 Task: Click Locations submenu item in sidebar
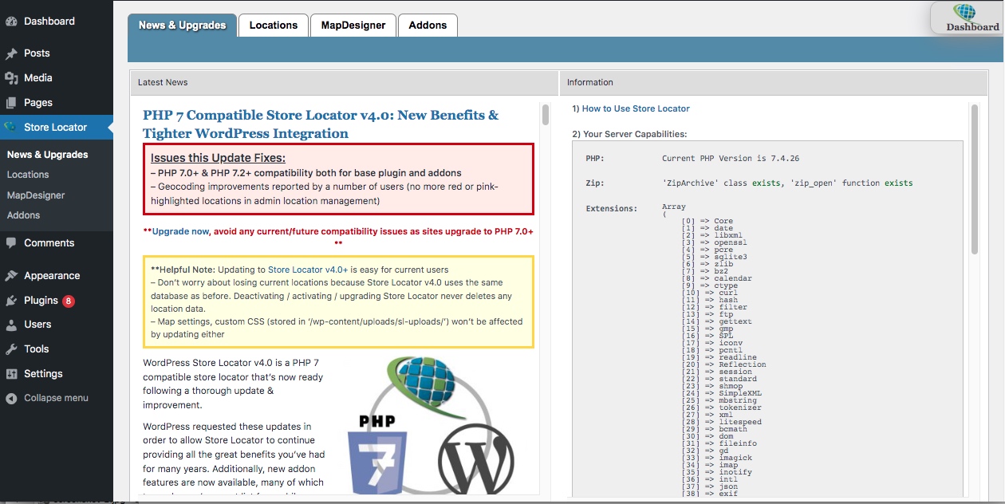click(28, 175)
